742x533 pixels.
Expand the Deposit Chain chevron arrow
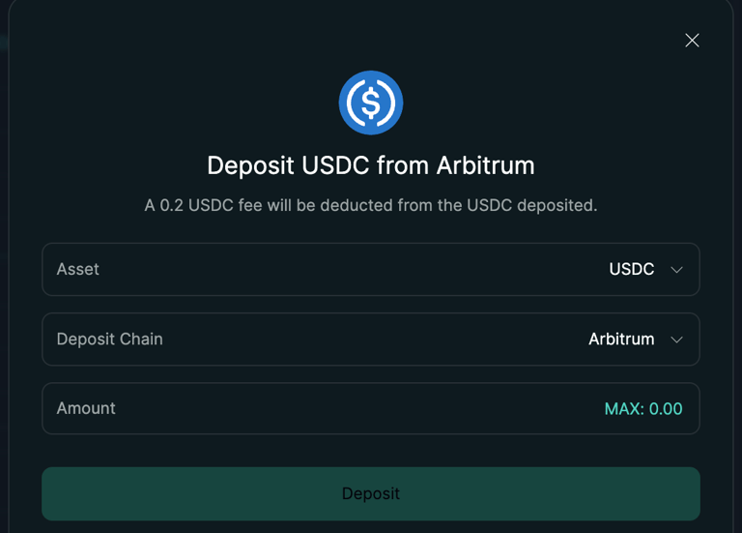tap(676, 340)
